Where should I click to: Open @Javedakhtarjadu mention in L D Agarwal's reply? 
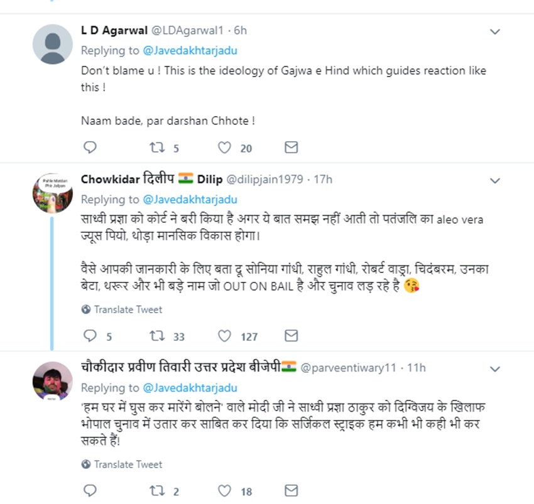[190, 50]
